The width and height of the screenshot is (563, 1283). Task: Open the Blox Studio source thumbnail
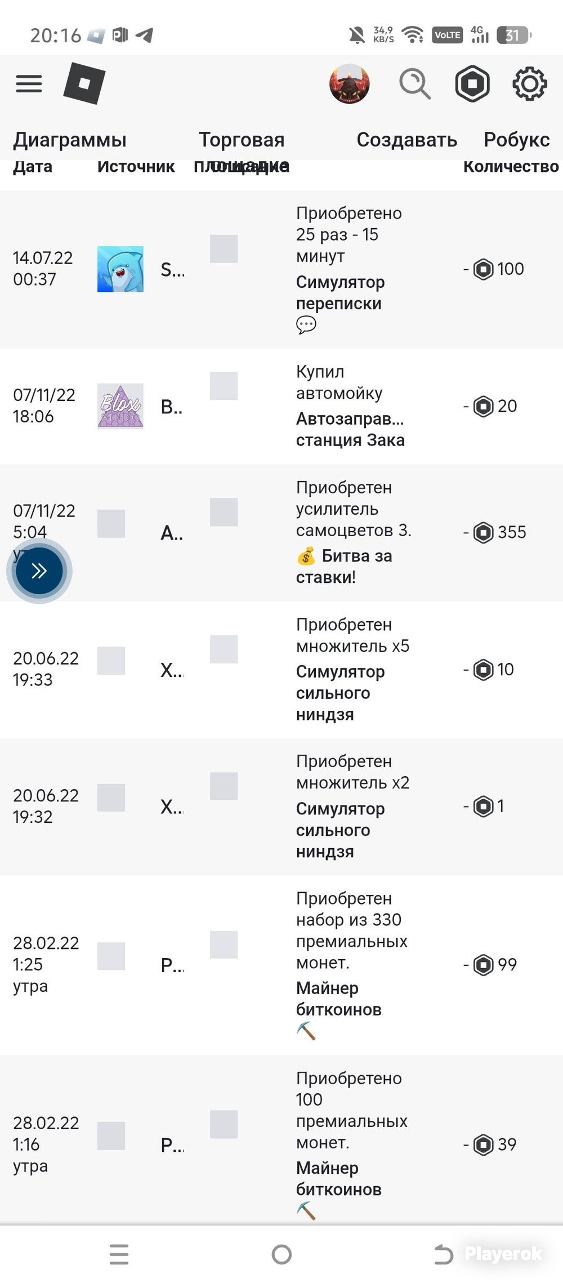pos(120,406)
